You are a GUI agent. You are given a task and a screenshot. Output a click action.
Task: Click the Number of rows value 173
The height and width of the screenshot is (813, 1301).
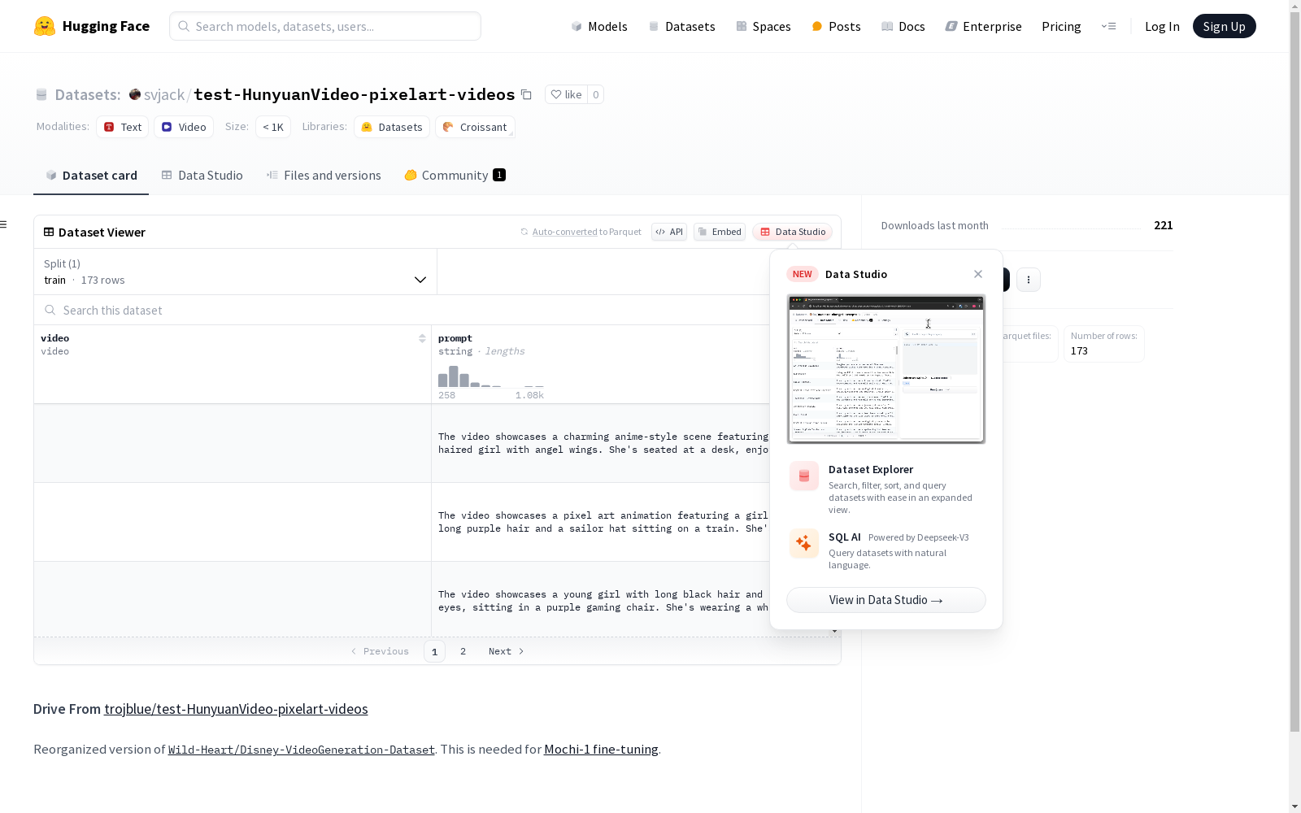point(1079,351)
